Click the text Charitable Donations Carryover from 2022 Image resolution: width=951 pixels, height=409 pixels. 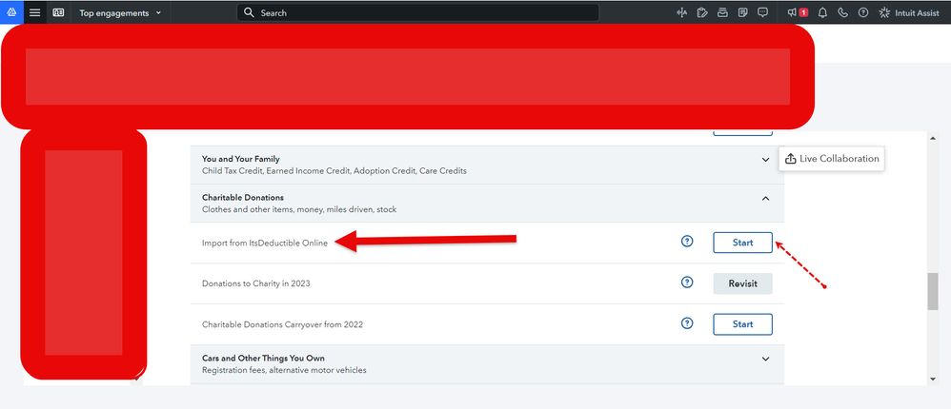click(x=283, y=325)
